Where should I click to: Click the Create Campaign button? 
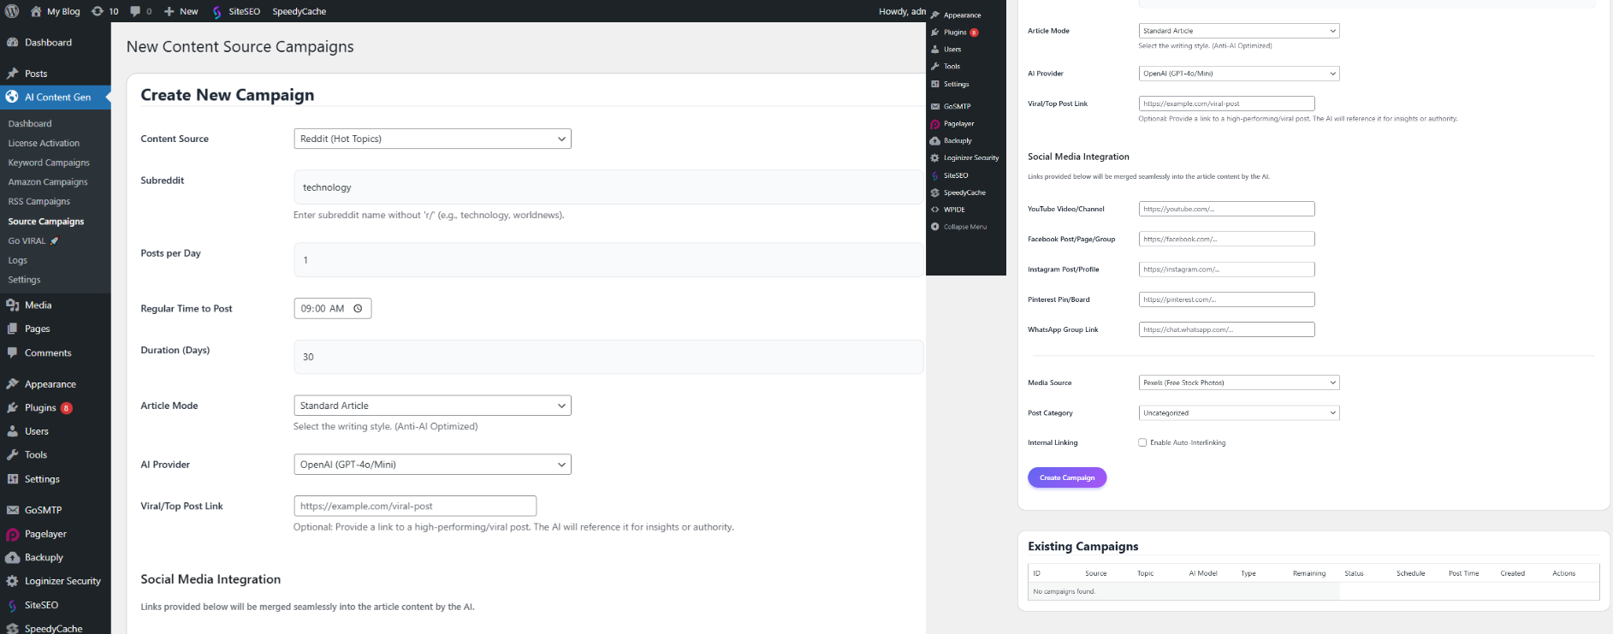coord(1066,477)
